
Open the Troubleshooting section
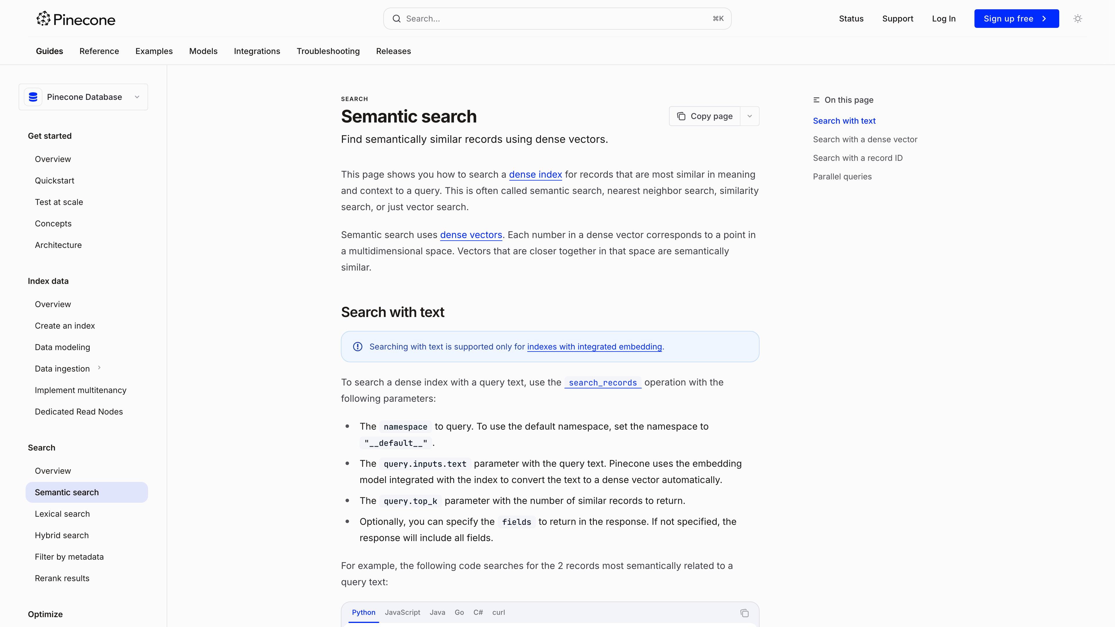328,51
